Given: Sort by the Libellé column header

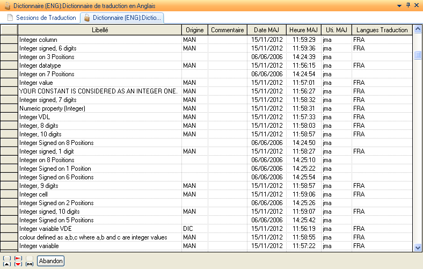Looking at the screenshot, I should pos(100,30).
